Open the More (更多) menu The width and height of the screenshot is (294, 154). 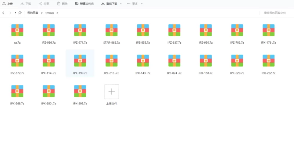[x=132, y=4]
